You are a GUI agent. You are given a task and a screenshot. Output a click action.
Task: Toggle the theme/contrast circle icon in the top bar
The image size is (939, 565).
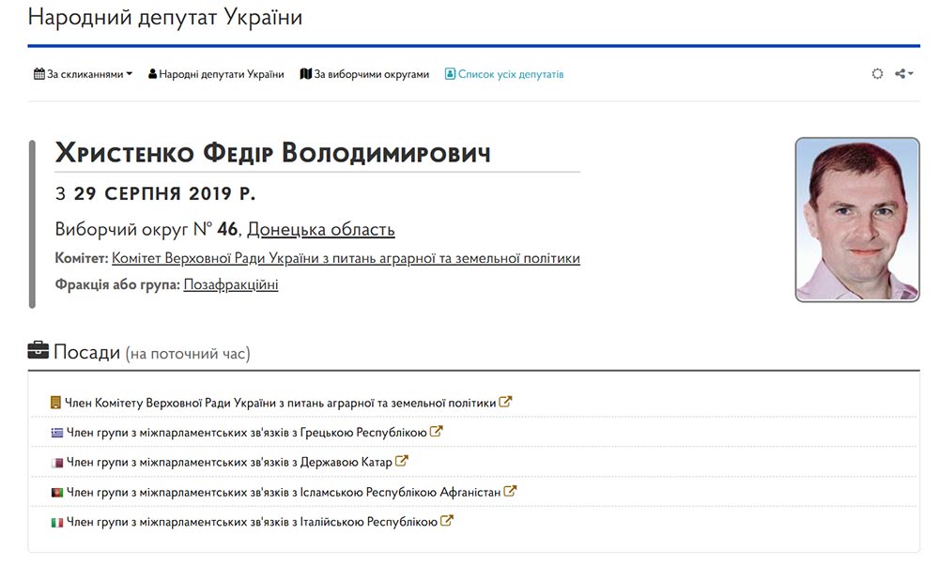click(x=877, y=74)
